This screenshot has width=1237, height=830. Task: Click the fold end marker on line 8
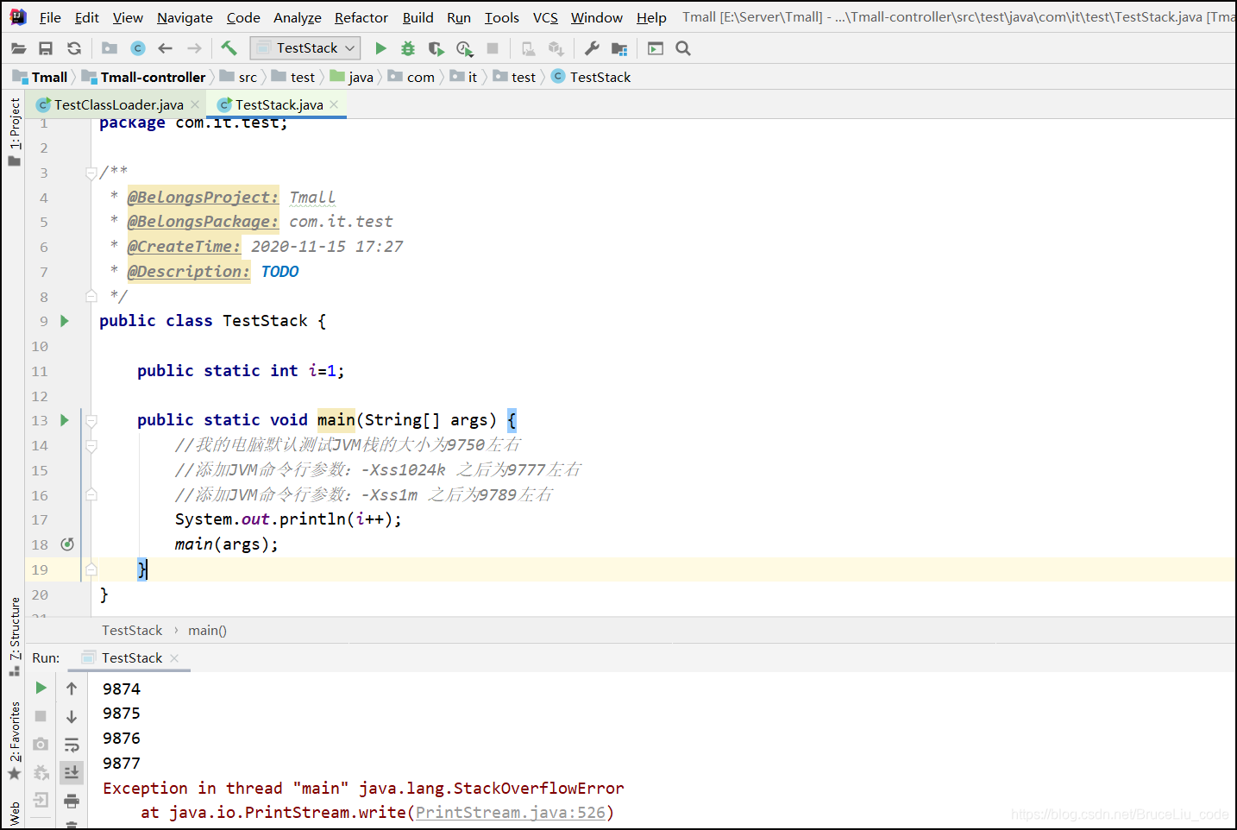[91, 297]
